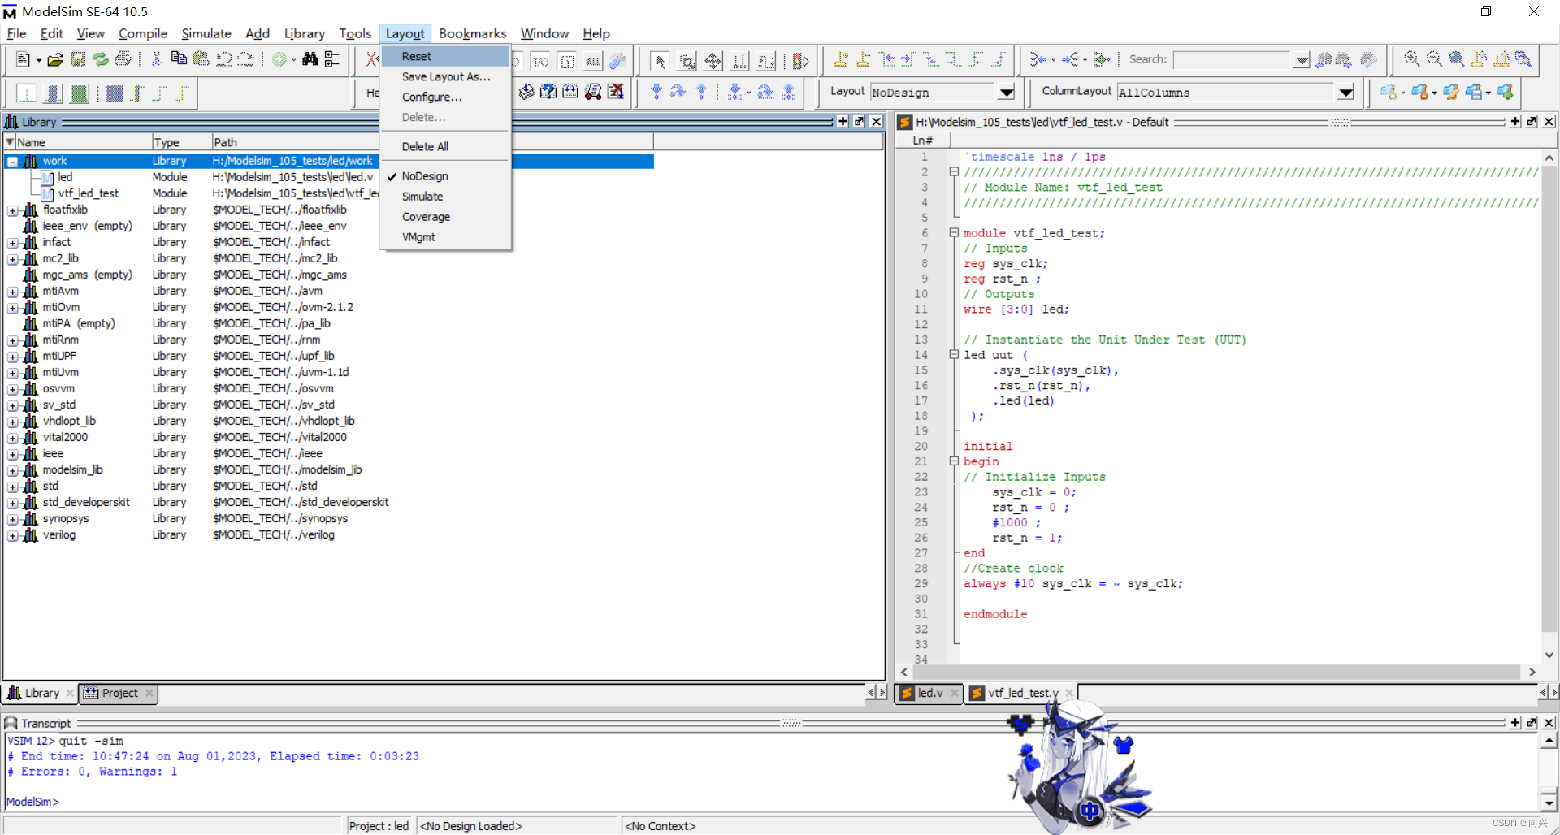The image size is (1560, 835).
Task: Collapse the code fold at line 21
Action: [954, 461]
